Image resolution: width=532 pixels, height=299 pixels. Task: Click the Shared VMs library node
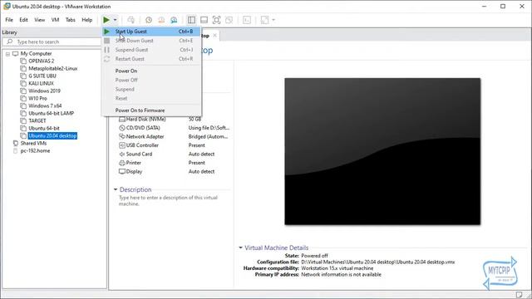(x=33, y=143)
